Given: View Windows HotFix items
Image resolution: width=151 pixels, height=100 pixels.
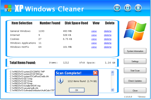Looking at the screenshot, I should (x=94, y=47).
